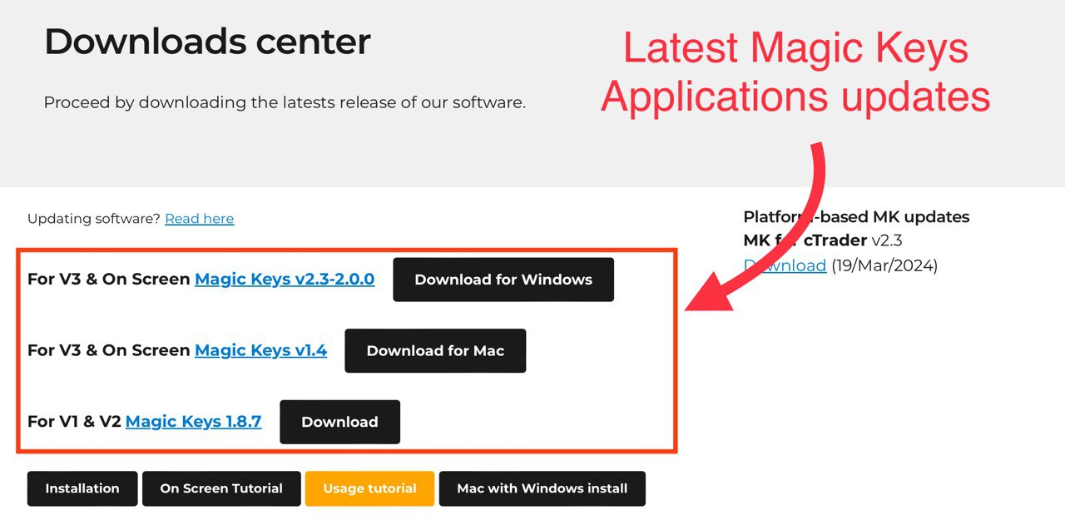This screenshot has height=520, width=1065.
Task: Click the cTrader Download link dated 19/Mar/2024
Action: (x=785, y=266)
